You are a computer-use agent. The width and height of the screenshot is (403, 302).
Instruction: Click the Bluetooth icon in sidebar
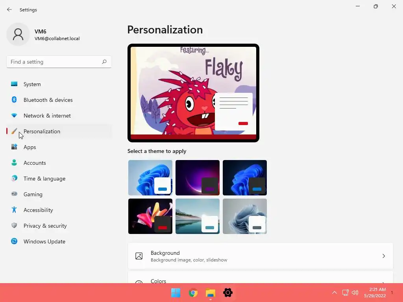(14, 99)
